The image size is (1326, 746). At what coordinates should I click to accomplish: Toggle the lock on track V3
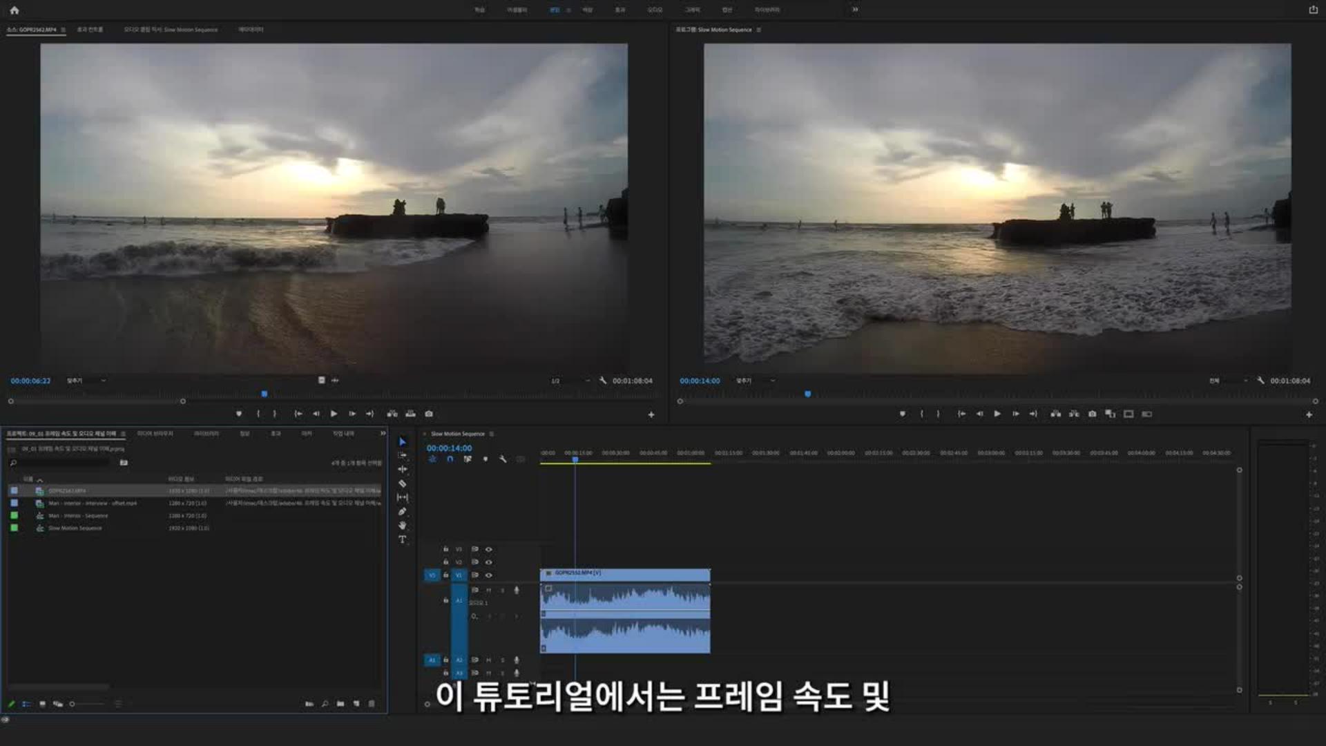(445, 550)
